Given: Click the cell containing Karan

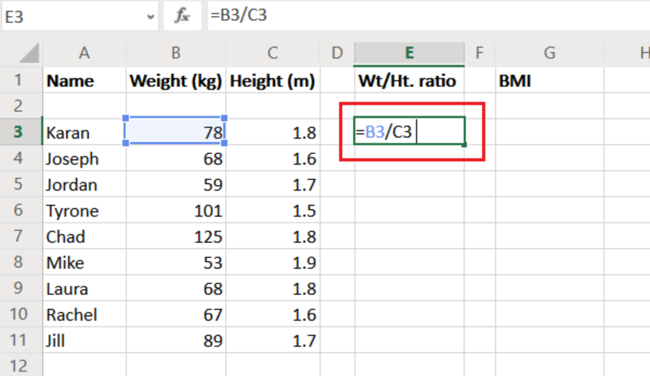Looking at the screenshot, I should (84, 132).
